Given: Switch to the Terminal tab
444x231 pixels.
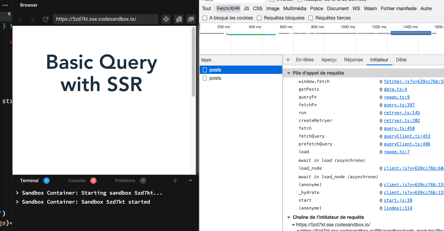Looking at the screenshot, I should pos(29,181).
